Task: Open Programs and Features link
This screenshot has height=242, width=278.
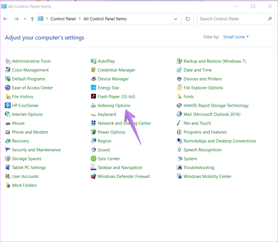Action: (205, 132)
